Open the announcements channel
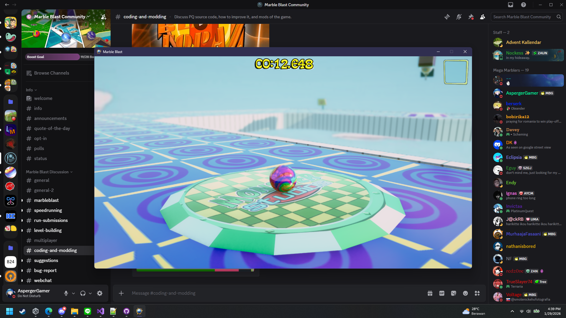The width and height of the screenshot is (566, 318). [50, 118]
